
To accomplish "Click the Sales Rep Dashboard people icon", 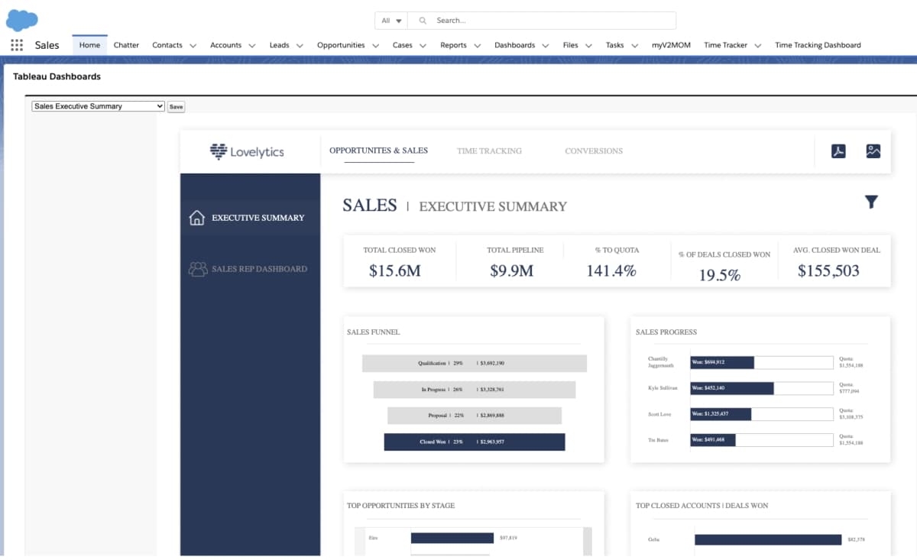I will tap(198, 269).
